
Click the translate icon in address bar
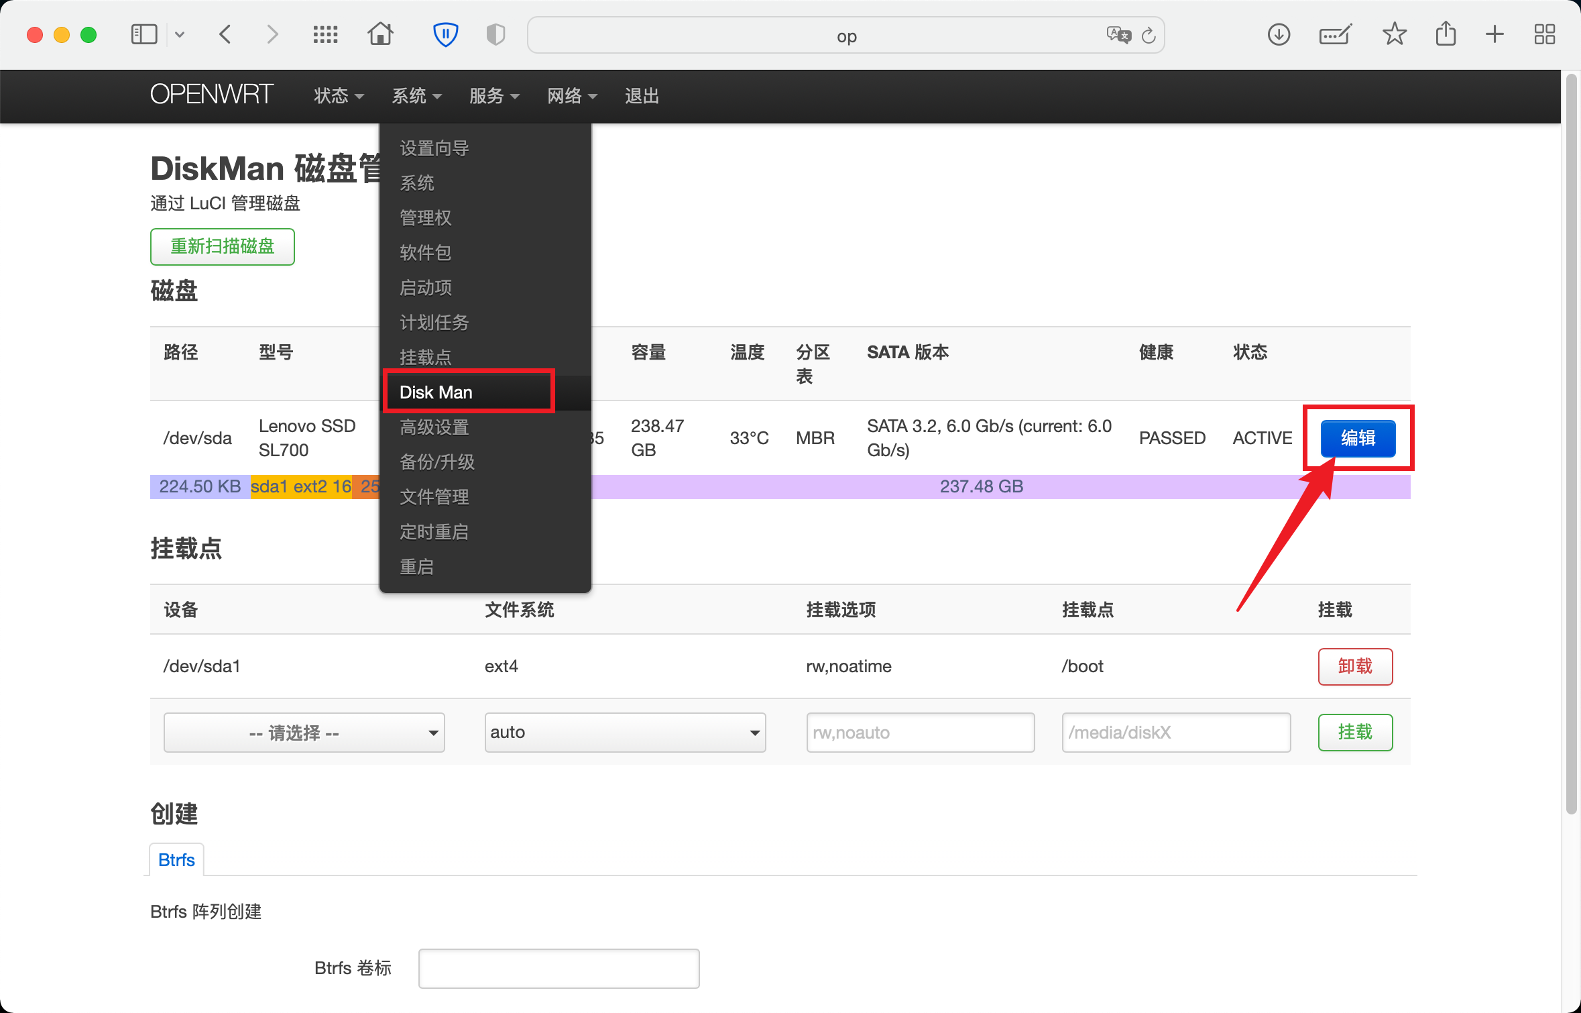click(1118, 34)
